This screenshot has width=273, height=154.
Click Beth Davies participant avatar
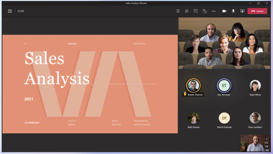click(193, 118)
